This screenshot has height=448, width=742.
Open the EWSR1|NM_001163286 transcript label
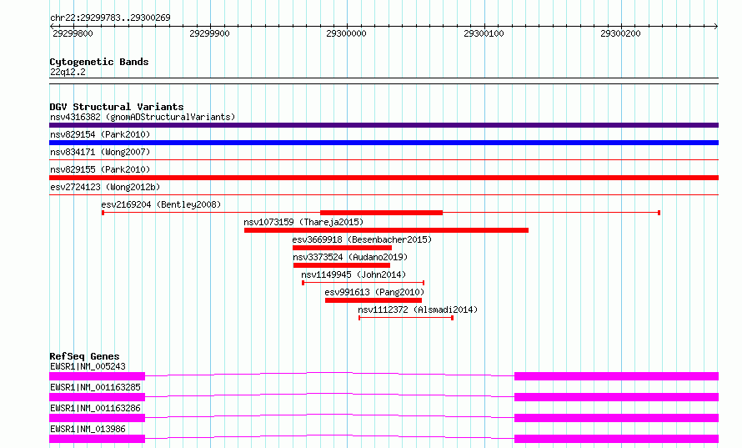tap(95, 408)
